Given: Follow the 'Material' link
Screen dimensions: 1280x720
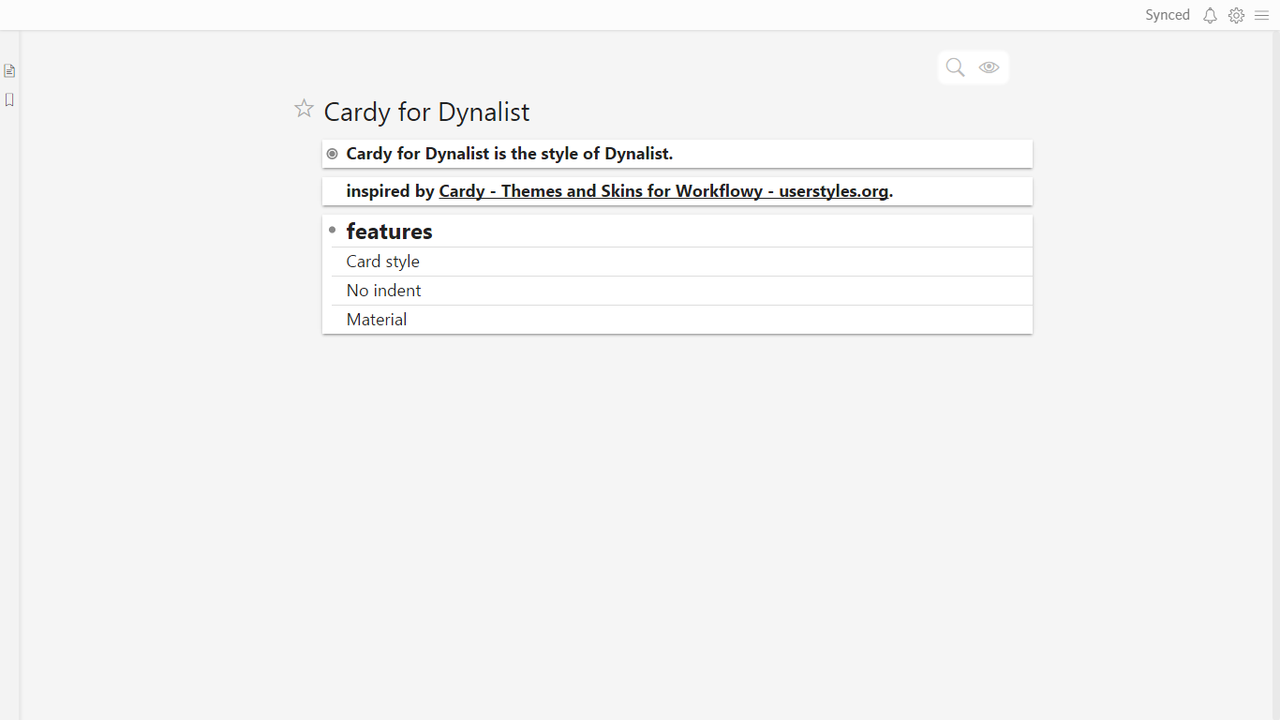Looking at the screenshot, I should pyautogui.click(x=377, y=319).
